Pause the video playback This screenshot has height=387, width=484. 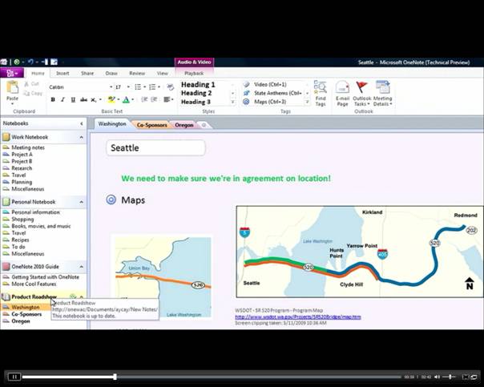14,377
